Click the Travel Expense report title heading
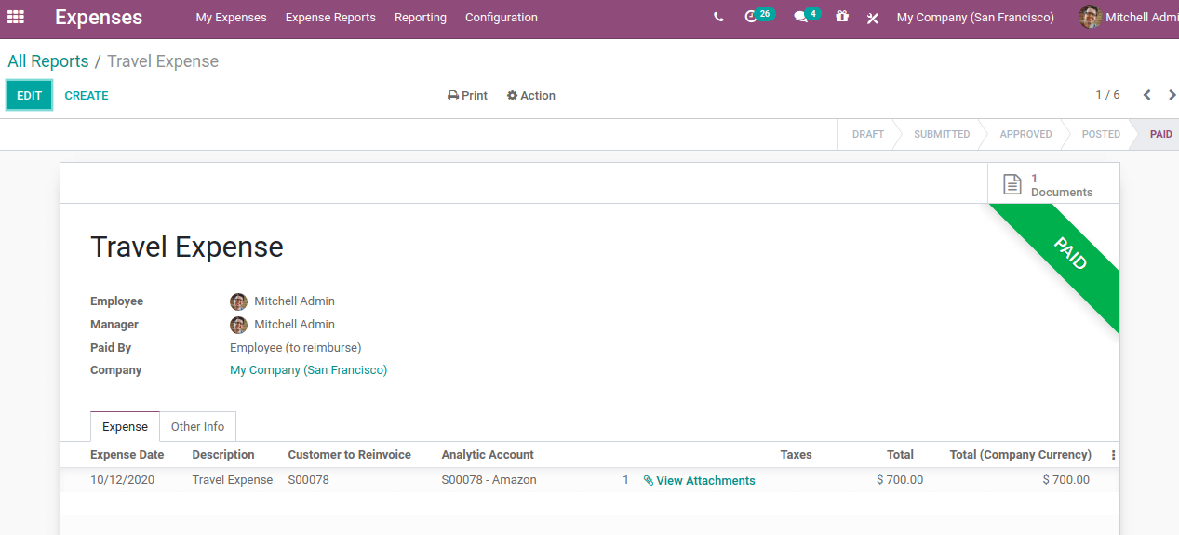 pyautogui.click(x=187, y=247)
